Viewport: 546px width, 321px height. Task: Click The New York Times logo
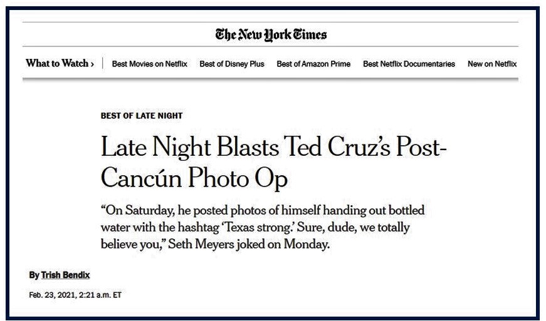point(271,34)
